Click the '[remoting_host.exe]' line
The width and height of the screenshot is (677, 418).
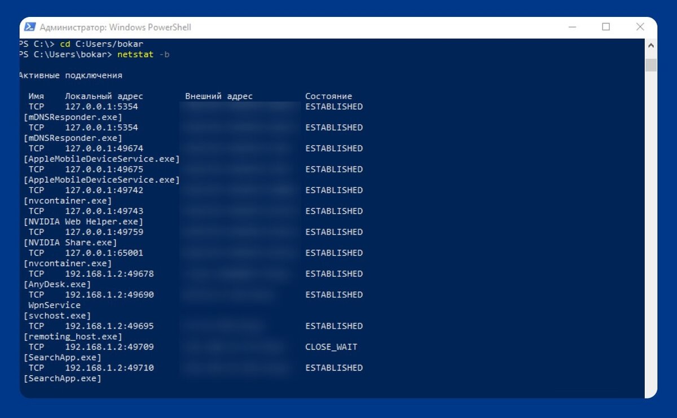coord(73,337)
